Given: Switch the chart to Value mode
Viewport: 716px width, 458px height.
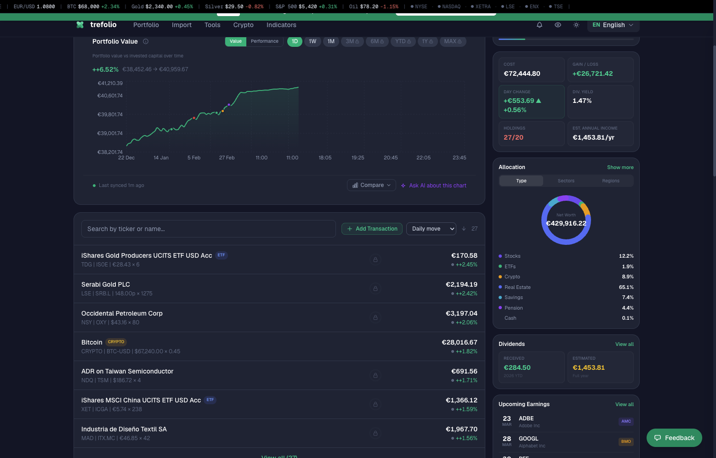Looking at the screenshot, I should 236,41.
